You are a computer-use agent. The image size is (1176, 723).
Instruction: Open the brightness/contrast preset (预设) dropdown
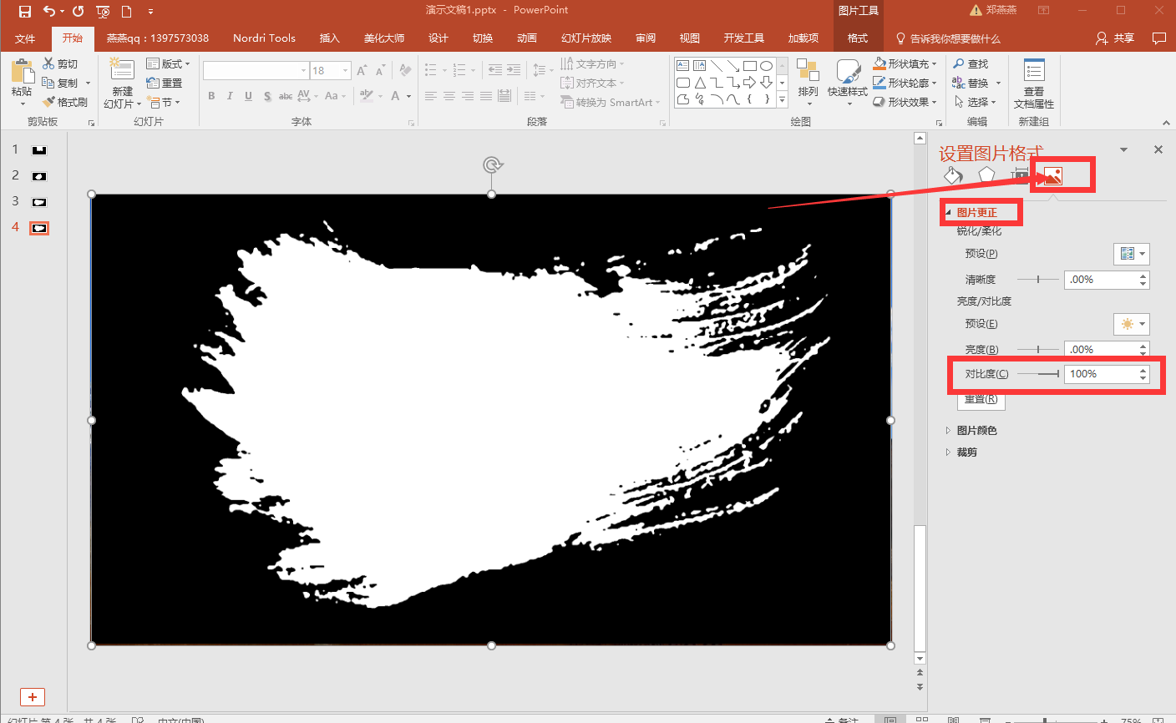[x=1131, y=324]
